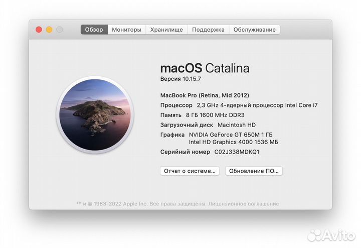Click the Память label
The height and width of the screenshot is (248, 361).
click(x=171, y=115)
